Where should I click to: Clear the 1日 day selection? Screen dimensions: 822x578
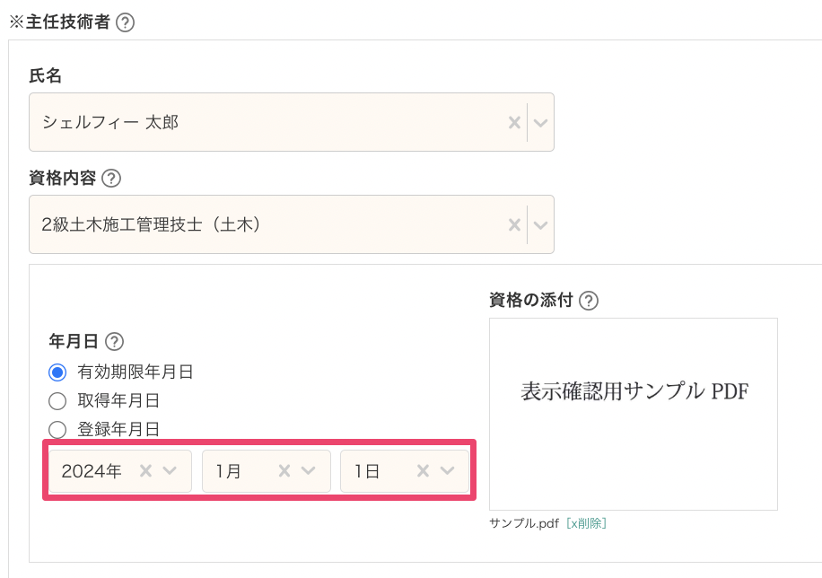tap(423, 471)
